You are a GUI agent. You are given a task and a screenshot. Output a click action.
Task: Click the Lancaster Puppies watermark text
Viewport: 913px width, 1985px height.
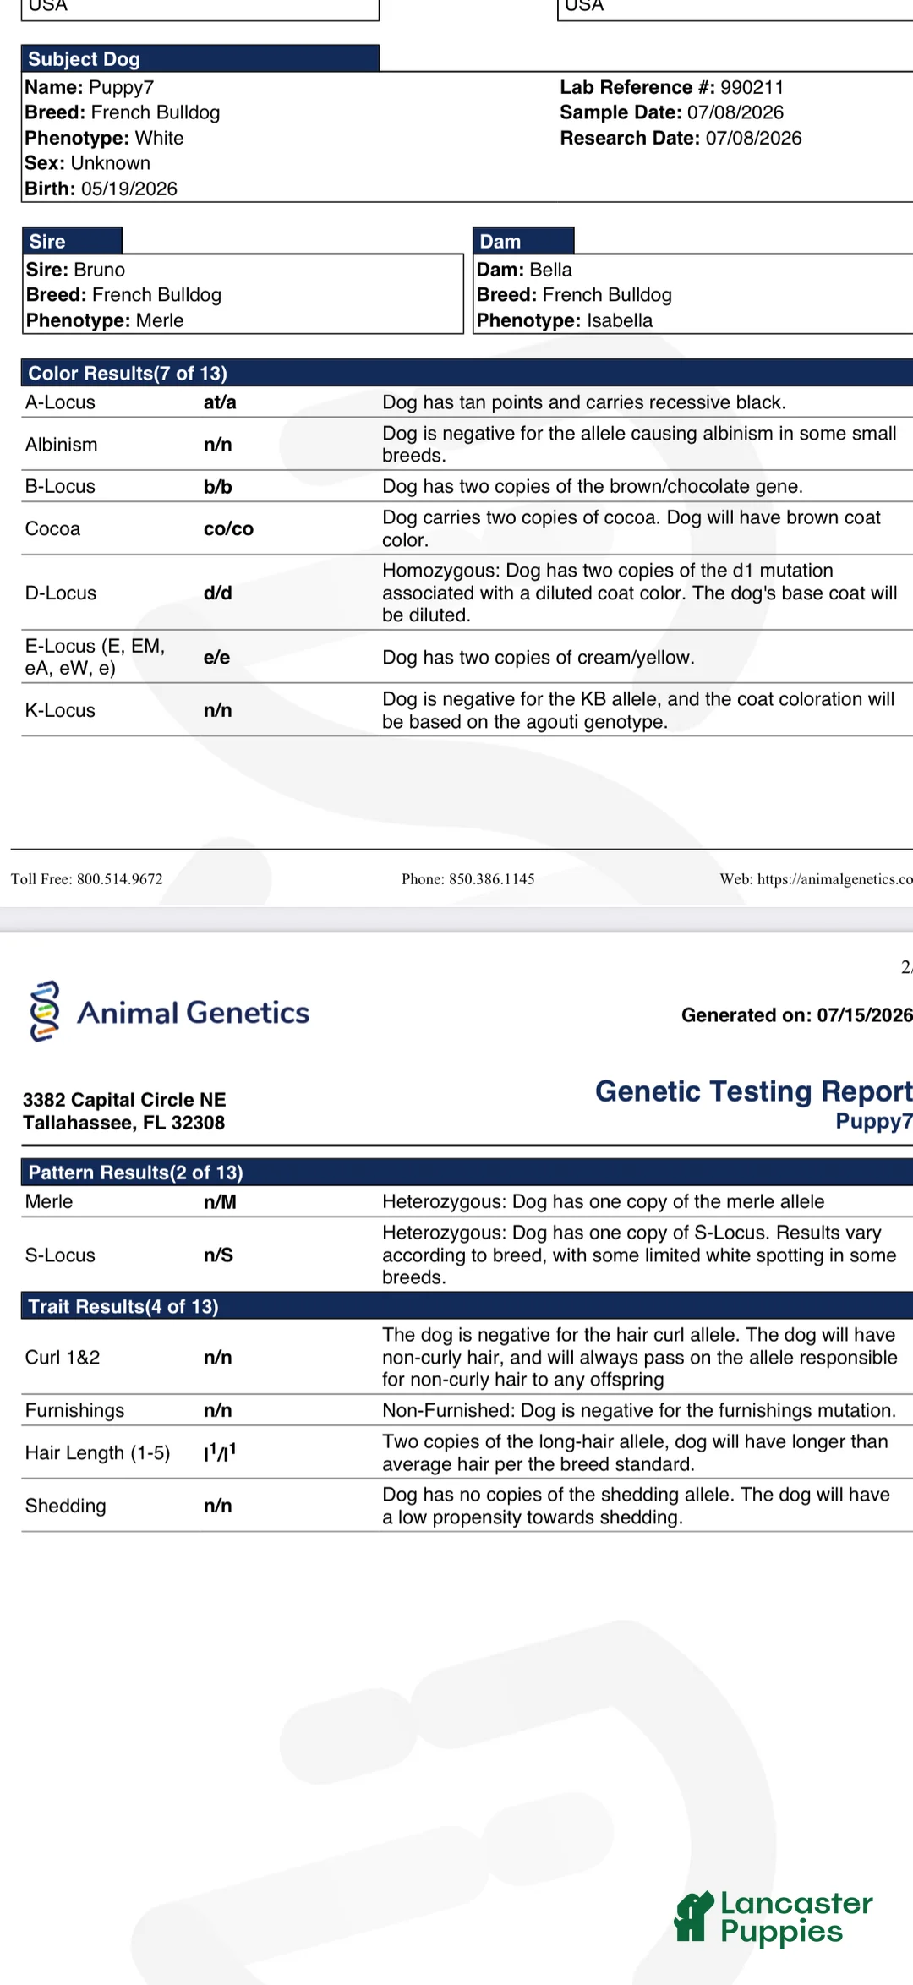[x=796, y=1917]
